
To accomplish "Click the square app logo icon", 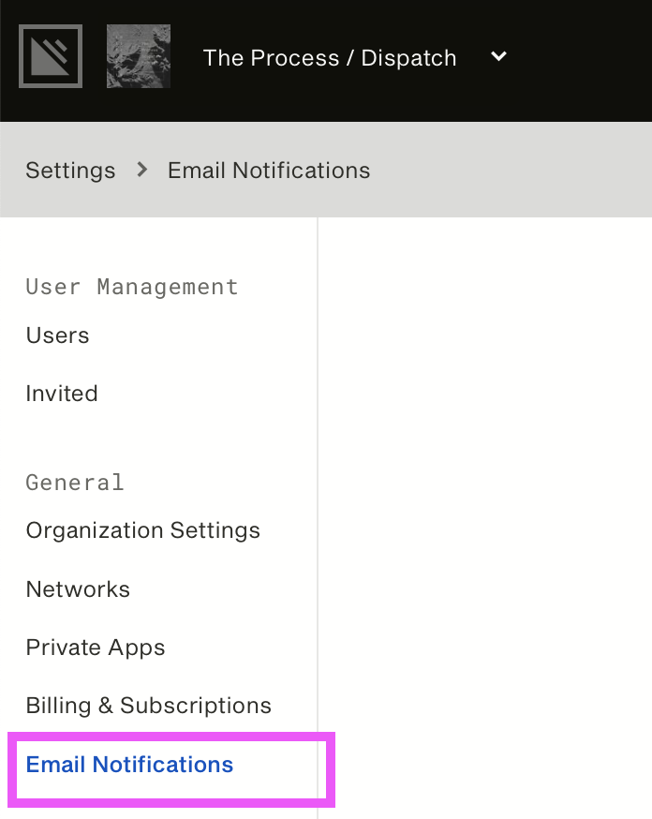I will (x=51, y=56).
